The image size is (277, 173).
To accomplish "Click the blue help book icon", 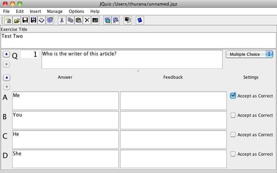I will point(140,21).
